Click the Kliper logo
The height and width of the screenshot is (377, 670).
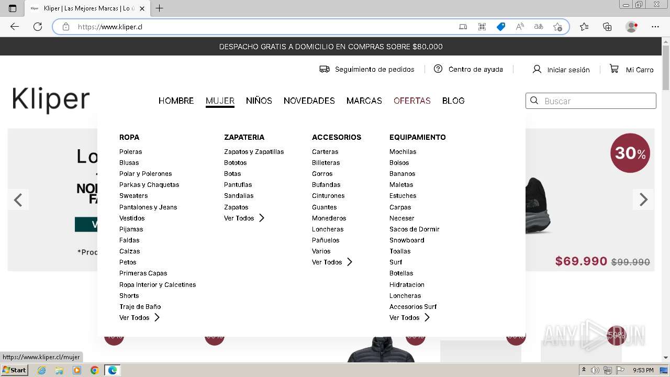point(51,99)
